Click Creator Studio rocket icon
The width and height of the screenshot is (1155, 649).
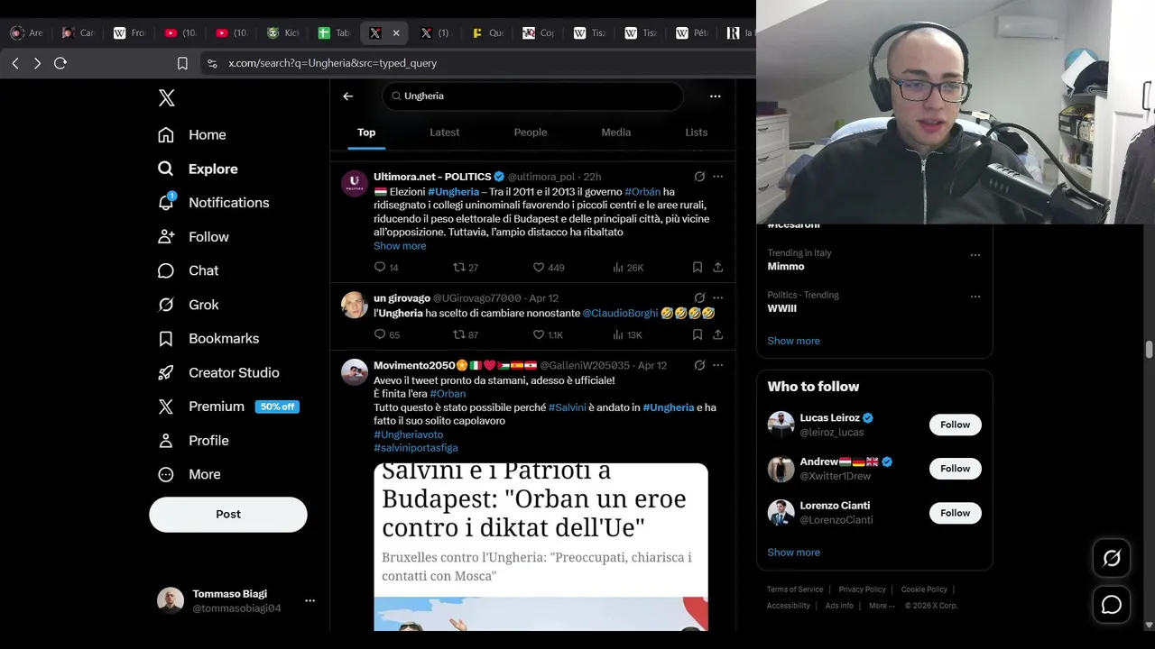pos(166,372)
